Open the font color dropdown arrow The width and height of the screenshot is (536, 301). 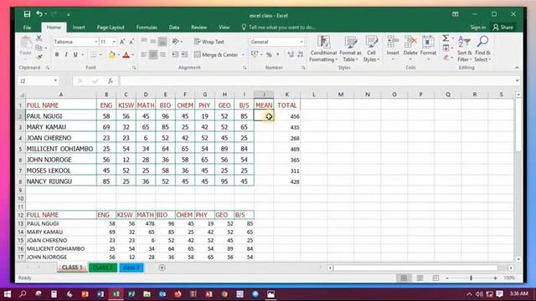point(132,55)
